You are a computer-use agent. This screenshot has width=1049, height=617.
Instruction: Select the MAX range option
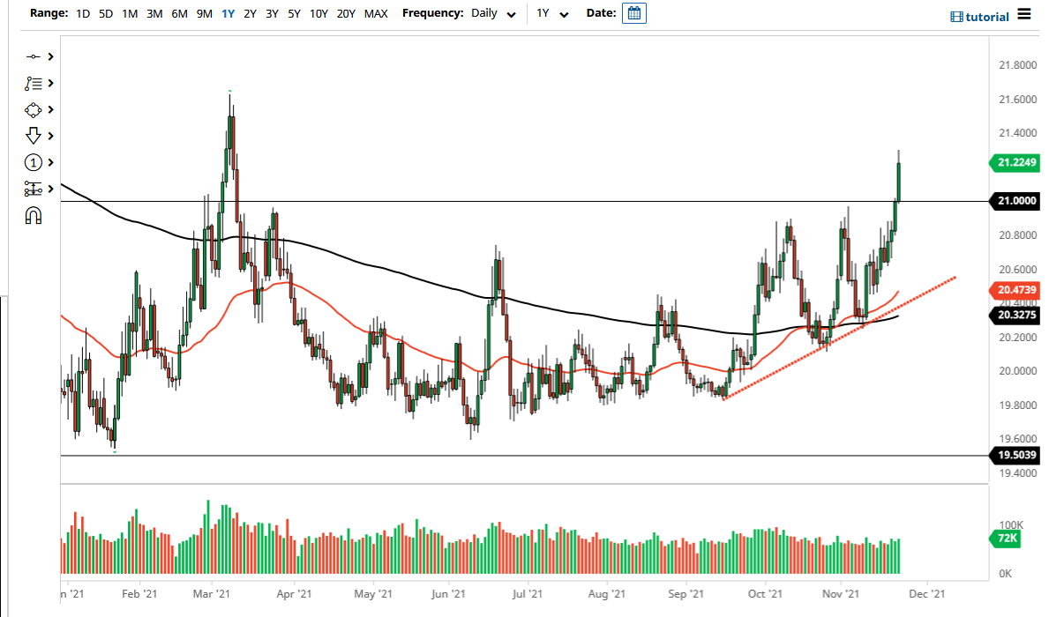(376, 13)
